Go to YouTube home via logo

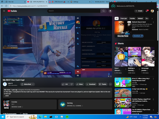pyautogui.click(x=12, y=11)
